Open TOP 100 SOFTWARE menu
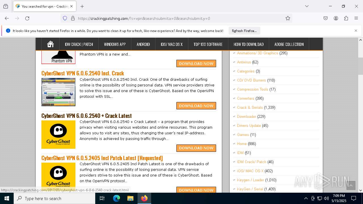Viewport: 363px width, 204px height. point(208,44)
